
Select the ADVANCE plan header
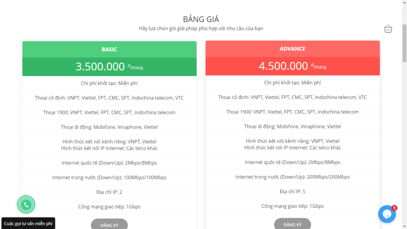(x=293, y=49)
